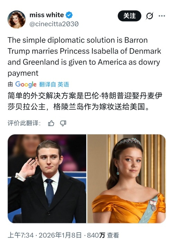Click the 评价此翻译 label
Image resolution: width=173 pixels, height=246 pixels.
point(24,123)
